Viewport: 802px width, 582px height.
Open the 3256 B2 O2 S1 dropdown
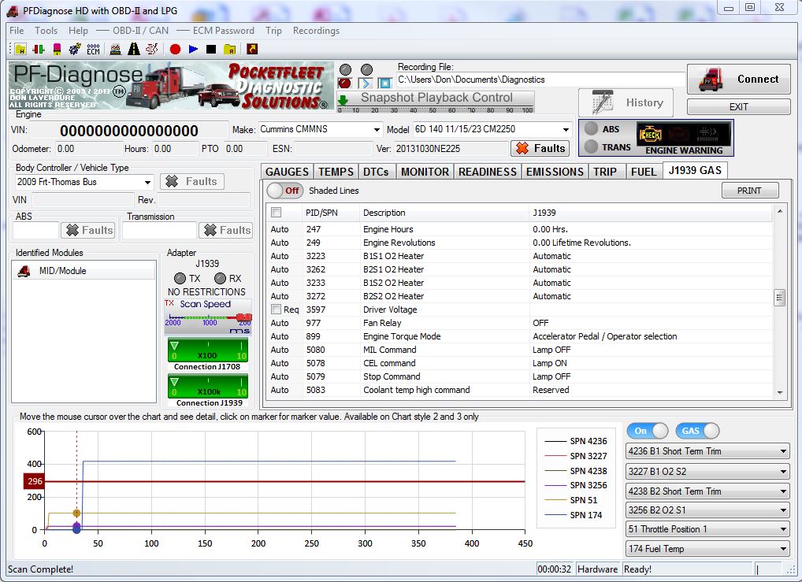(x=707, y=510)
